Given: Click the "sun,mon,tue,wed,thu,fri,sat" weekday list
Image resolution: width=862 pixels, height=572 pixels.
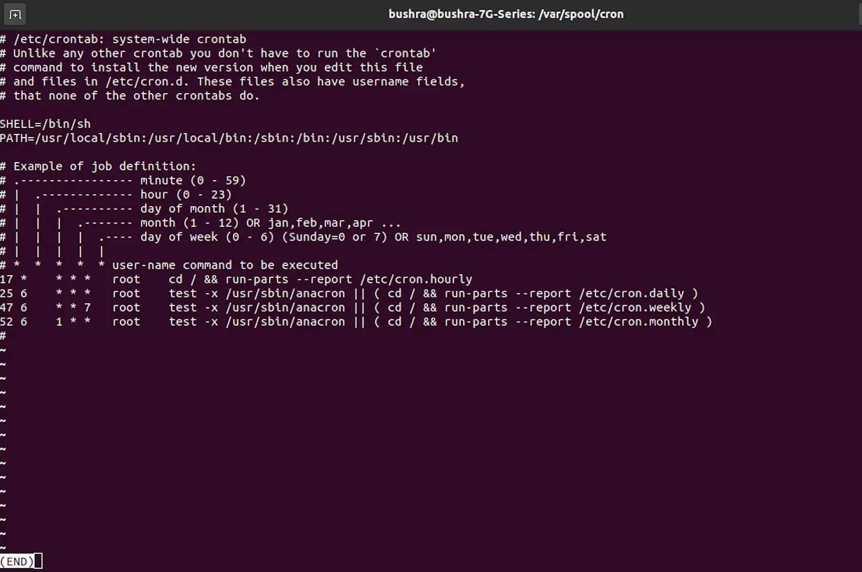Looking at the screenshot, I should pyautogui.click(x=511, y=237).
